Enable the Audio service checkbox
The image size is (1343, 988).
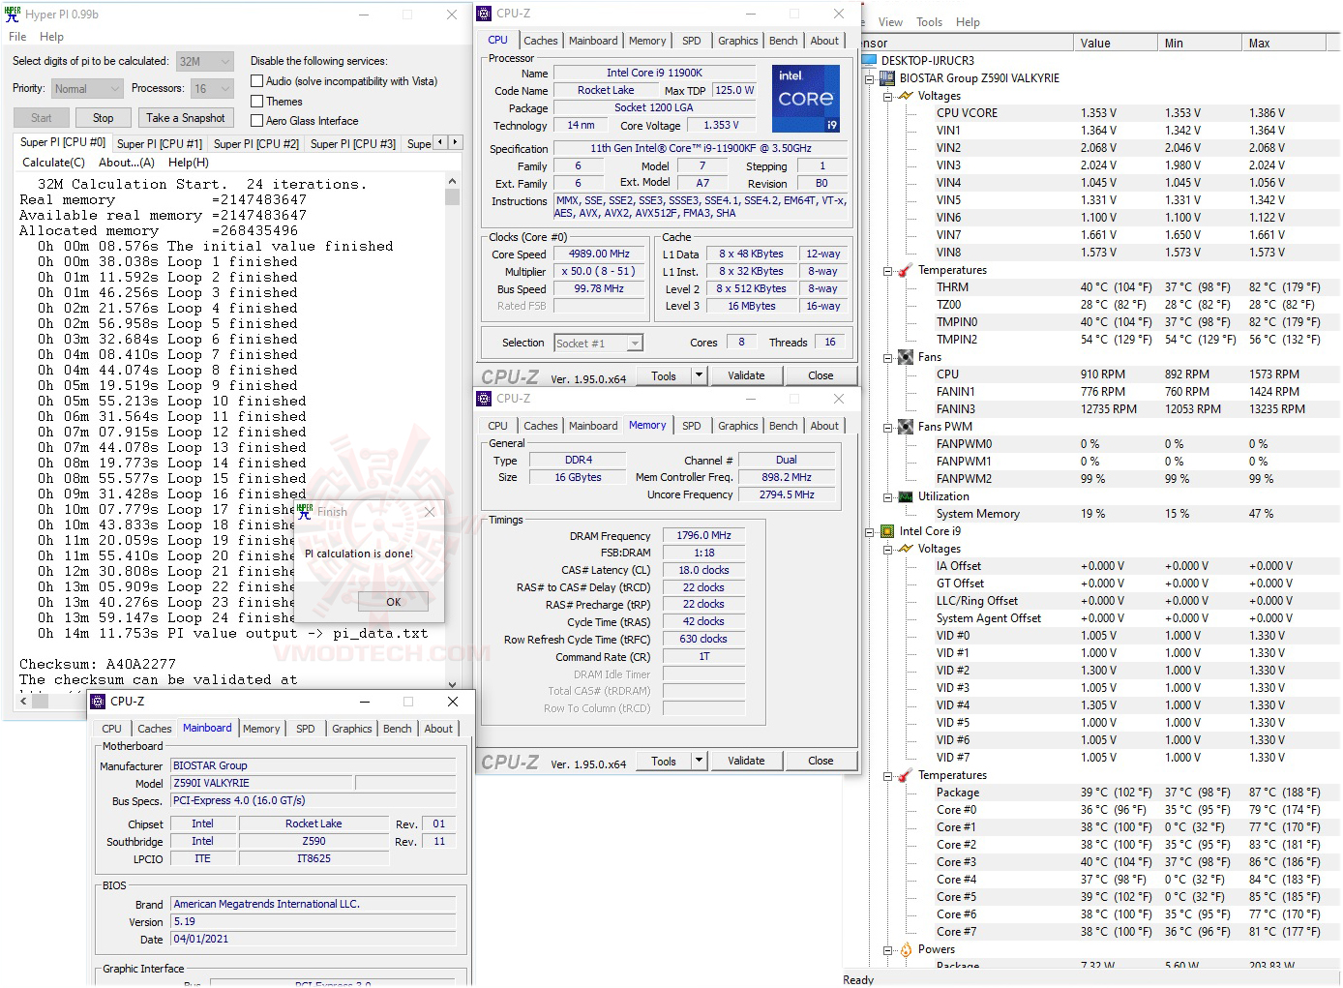point(257,81)
